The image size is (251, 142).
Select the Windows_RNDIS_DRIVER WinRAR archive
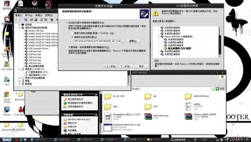(188, 117)
